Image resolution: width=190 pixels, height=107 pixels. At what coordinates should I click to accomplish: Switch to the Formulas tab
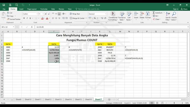(44, 9)
